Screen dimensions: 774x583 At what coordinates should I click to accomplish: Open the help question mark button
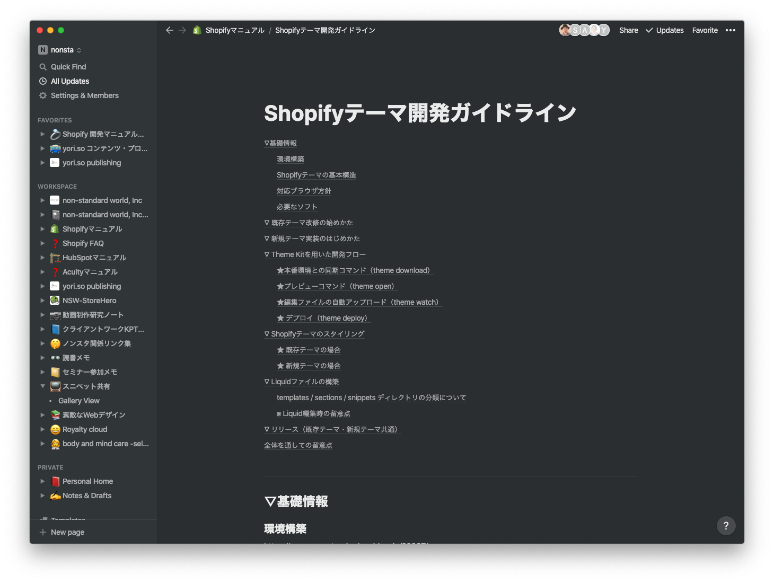(x=726, y=526)
